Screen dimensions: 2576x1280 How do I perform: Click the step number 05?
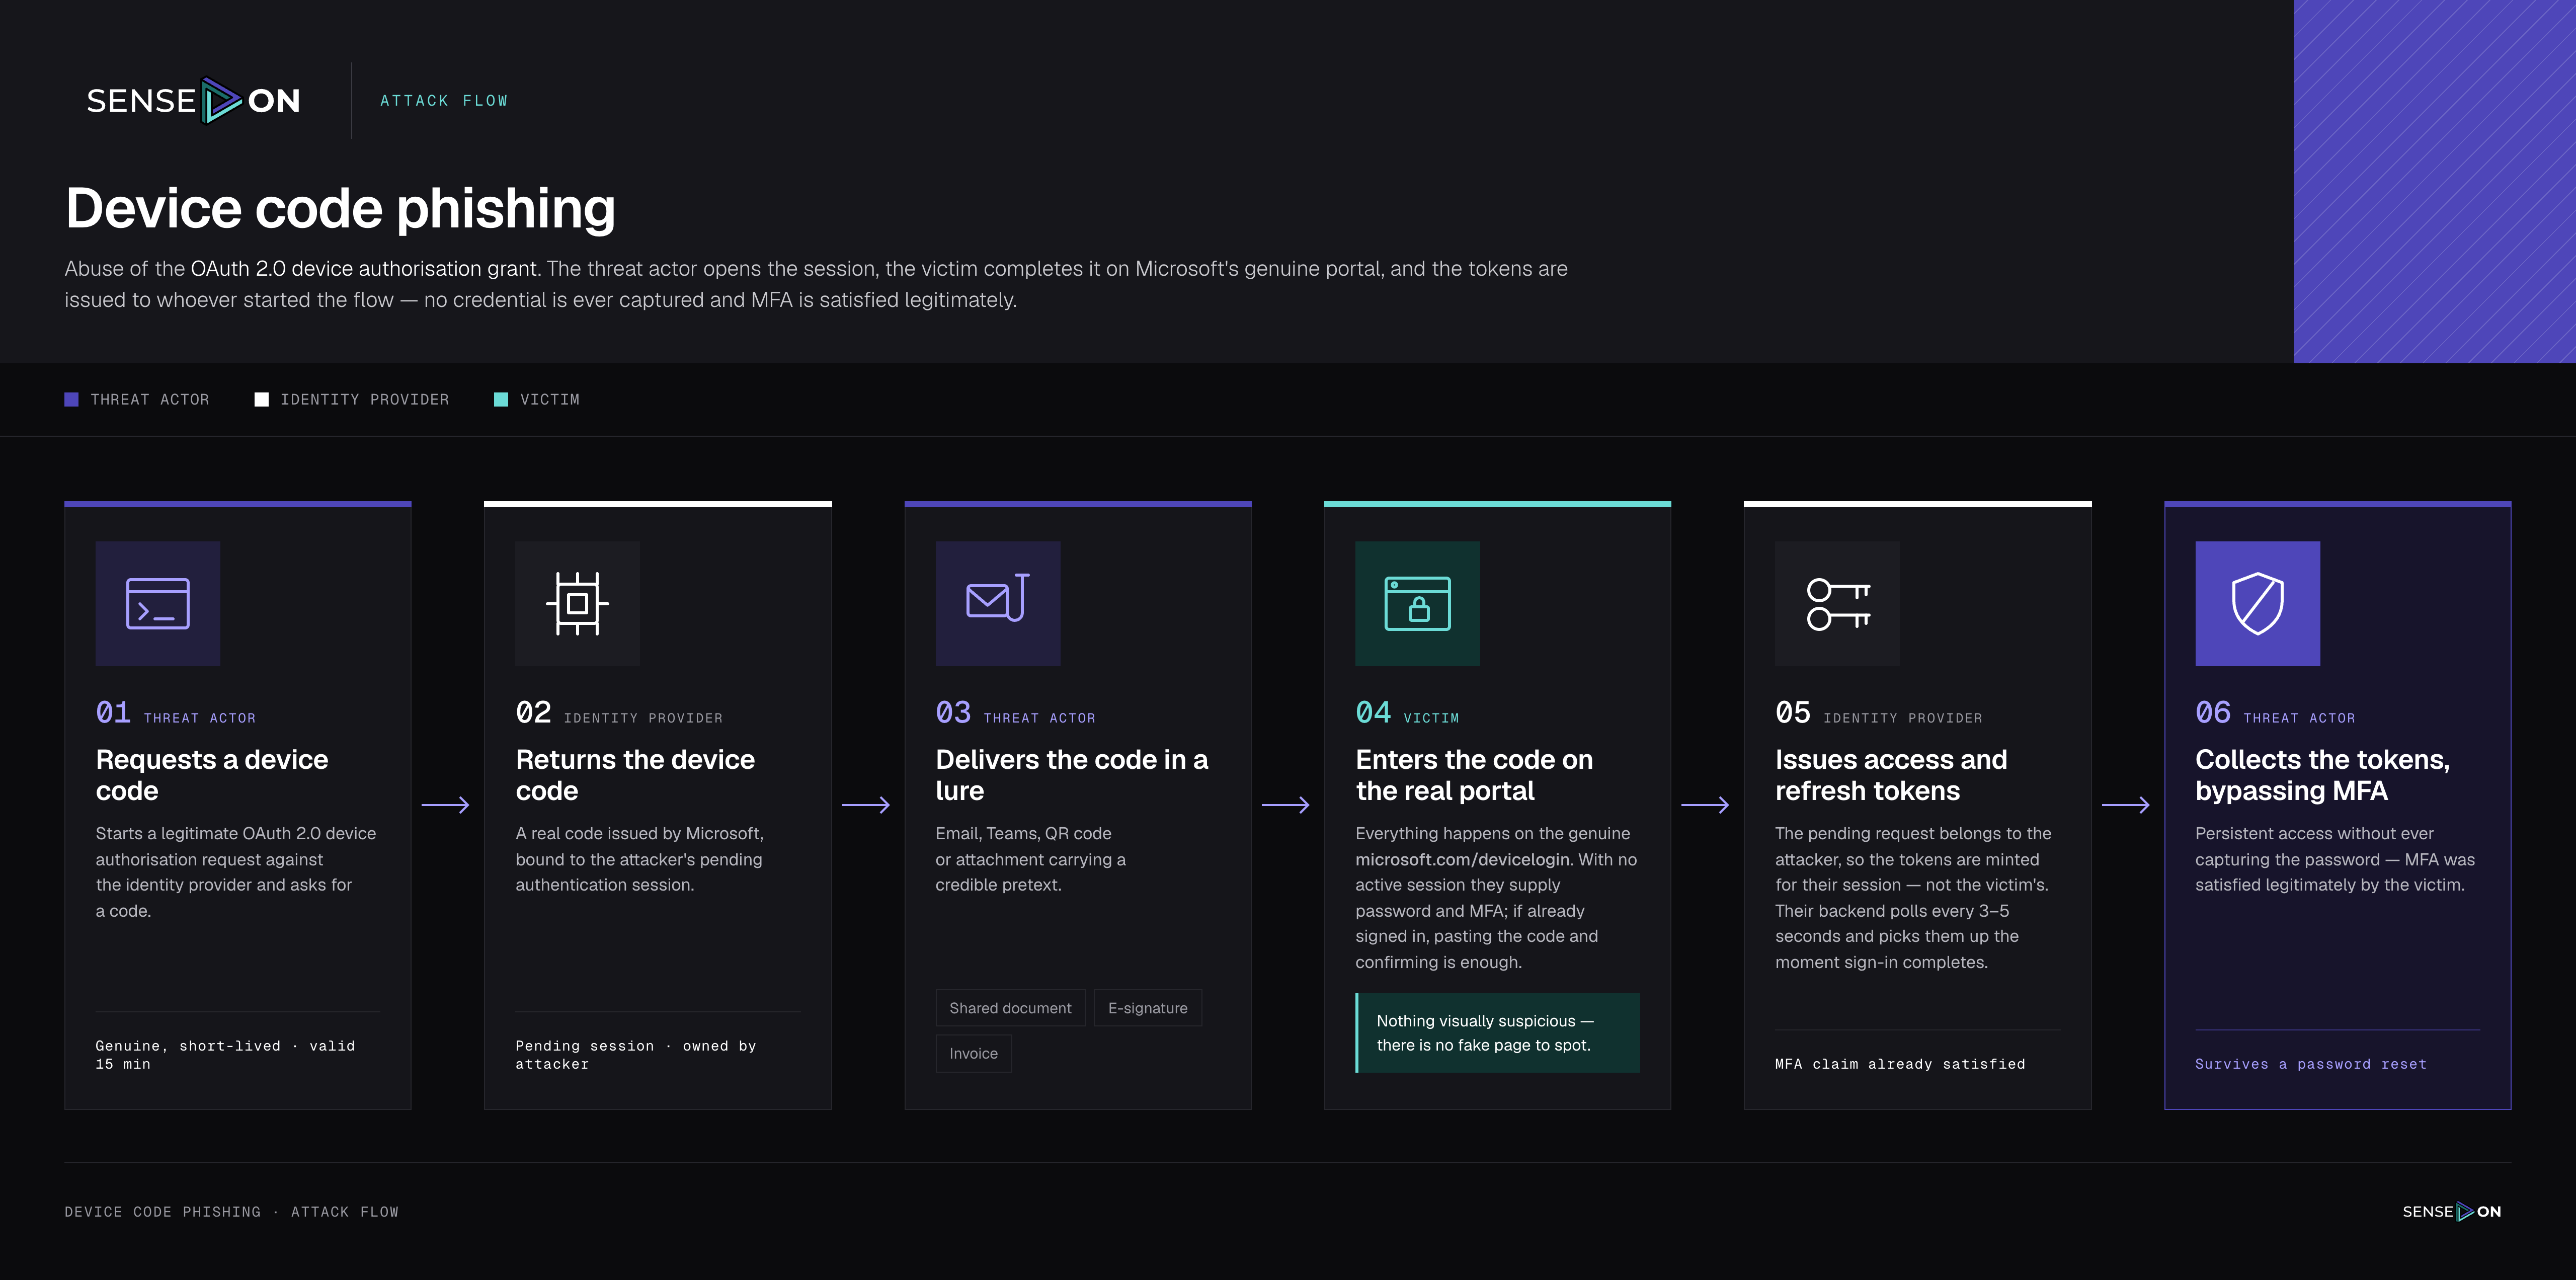point(1793,712)
